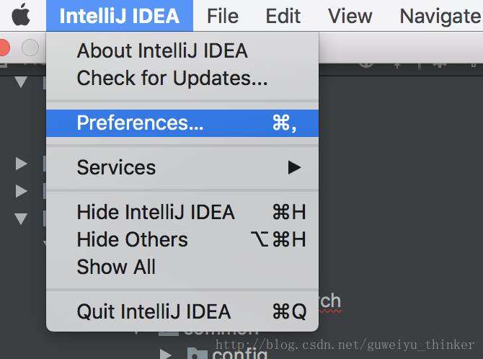Close the IntelliJ IDEA application menu
The height and width of the screenshot is (359, 483).
[120, 16]
